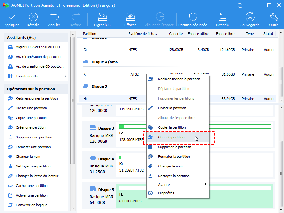This screenshot has height=213, width=284.
Task: Click the Effacer toolbar icon
Action: [130, 17]
